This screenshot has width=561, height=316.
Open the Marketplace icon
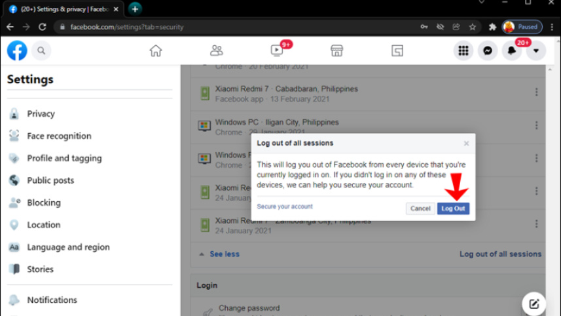click(x=336, y=50)
